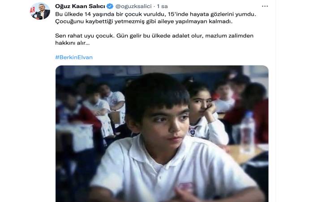Viewport: 309px width, 202px height.
Task: Open the tweet's 1 sa timestamp
Action: pyautogui.click(x=162, y=6)
